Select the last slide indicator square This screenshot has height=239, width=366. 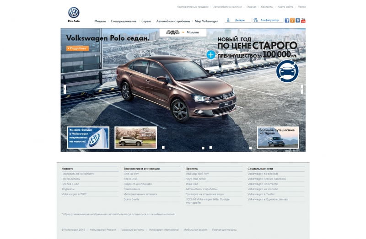pos(250,148)
